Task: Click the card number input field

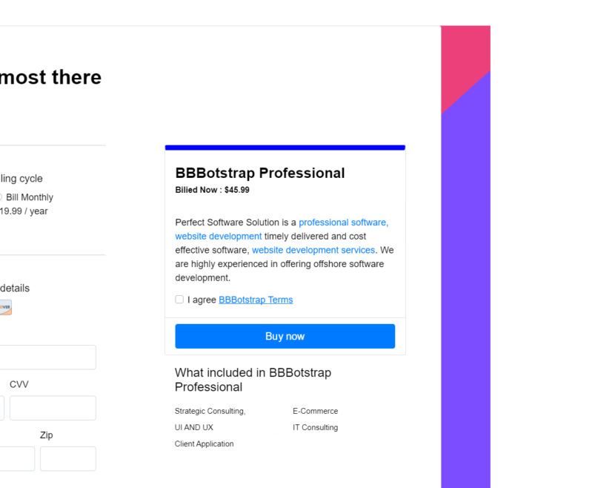Action: pyautogui.click(x=47, y=357)
